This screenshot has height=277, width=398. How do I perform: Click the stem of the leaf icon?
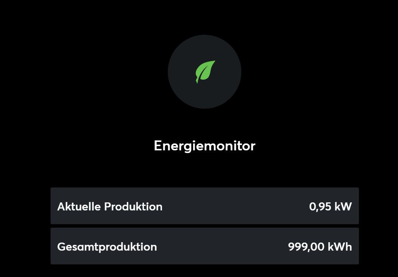[197, 81]
